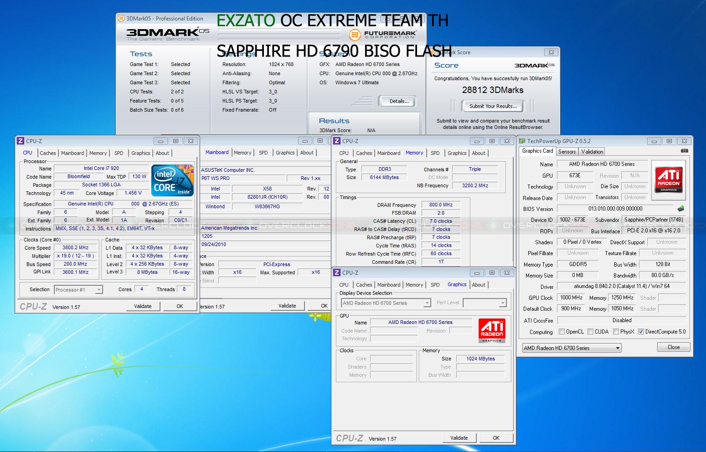
Task: Select About tab in CPU-Z Graphics window
Action: [479, 285]
